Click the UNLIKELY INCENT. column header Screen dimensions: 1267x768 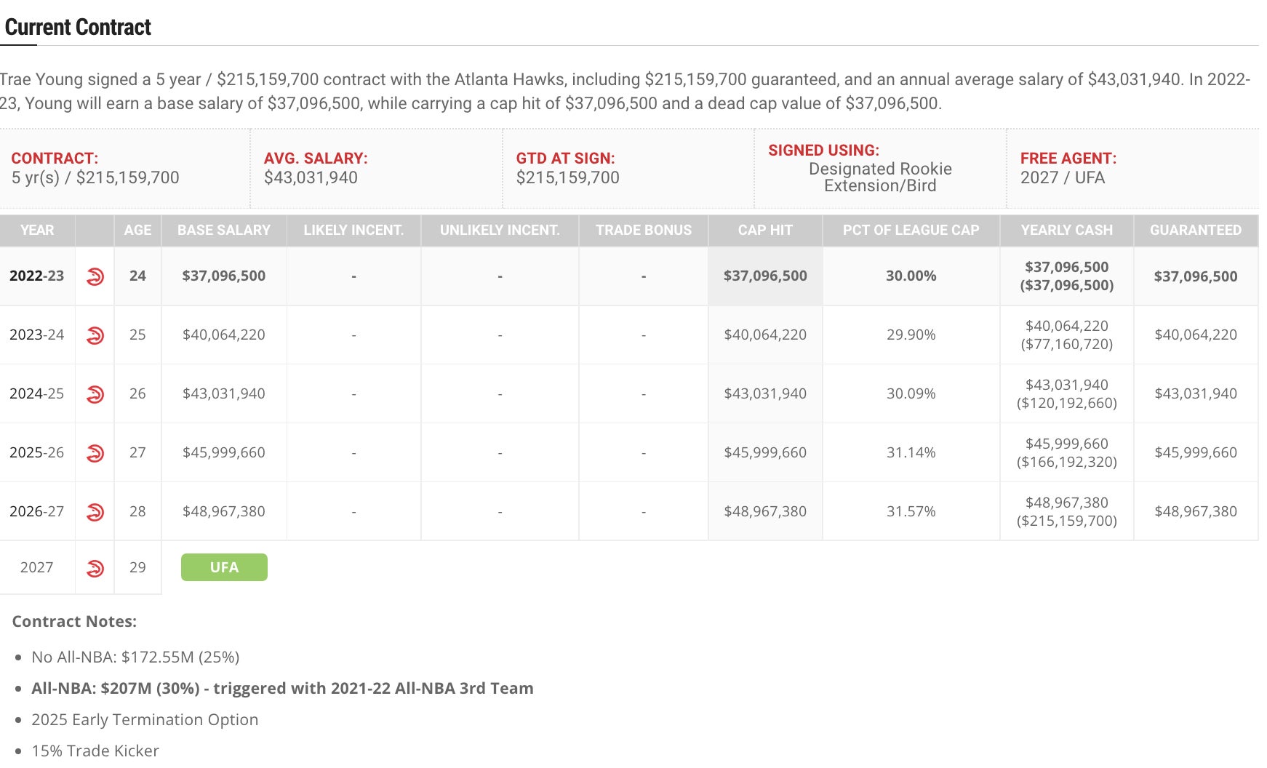click(500, 231)
